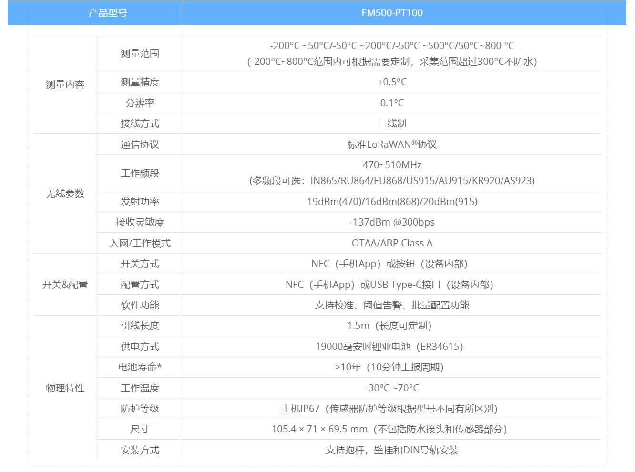Click the 产品型号 header label
The height and width of the screenshot is (472, 635).
click(108, 13)
